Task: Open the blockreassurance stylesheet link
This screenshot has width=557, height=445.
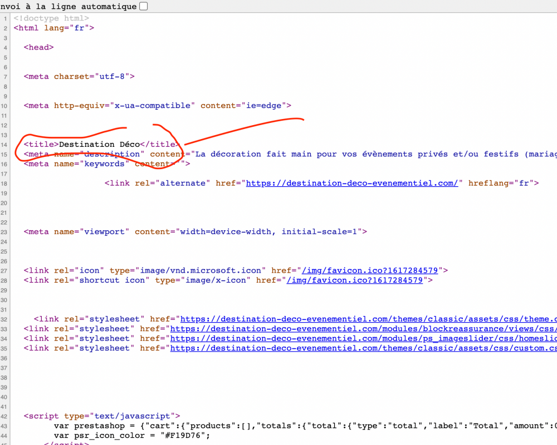Action: click(x=363, y=329)
